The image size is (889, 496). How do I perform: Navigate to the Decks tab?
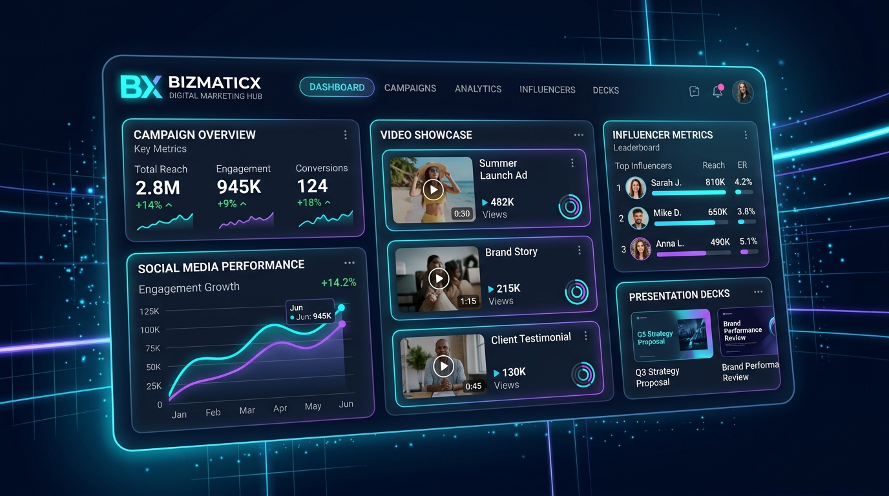coord(606,90)
